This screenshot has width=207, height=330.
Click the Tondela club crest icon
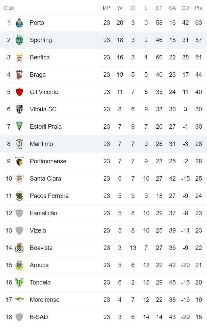click(x=19, y=282)
